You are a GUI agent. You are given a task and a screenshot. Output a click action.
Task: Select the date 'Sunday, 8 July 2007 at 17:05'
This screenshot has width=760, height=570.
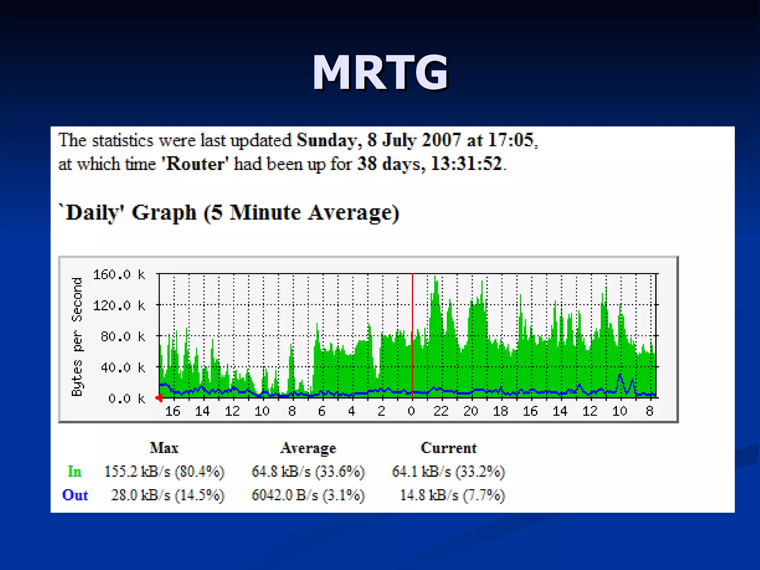[x=416, y=140]
